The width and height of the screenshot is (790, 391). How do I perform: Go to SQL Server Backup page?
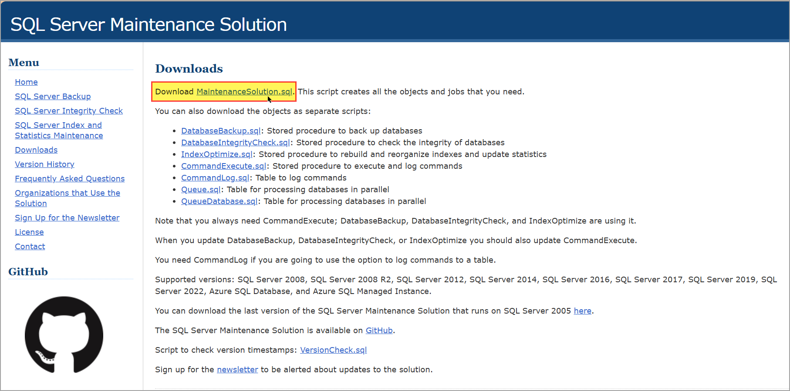coord(53,97)
